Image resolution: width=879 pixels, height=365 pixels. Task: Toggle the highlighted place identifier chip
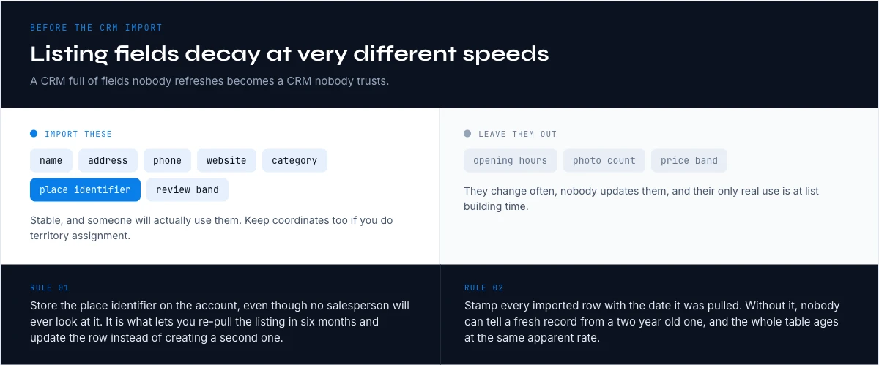coord(85,190)
